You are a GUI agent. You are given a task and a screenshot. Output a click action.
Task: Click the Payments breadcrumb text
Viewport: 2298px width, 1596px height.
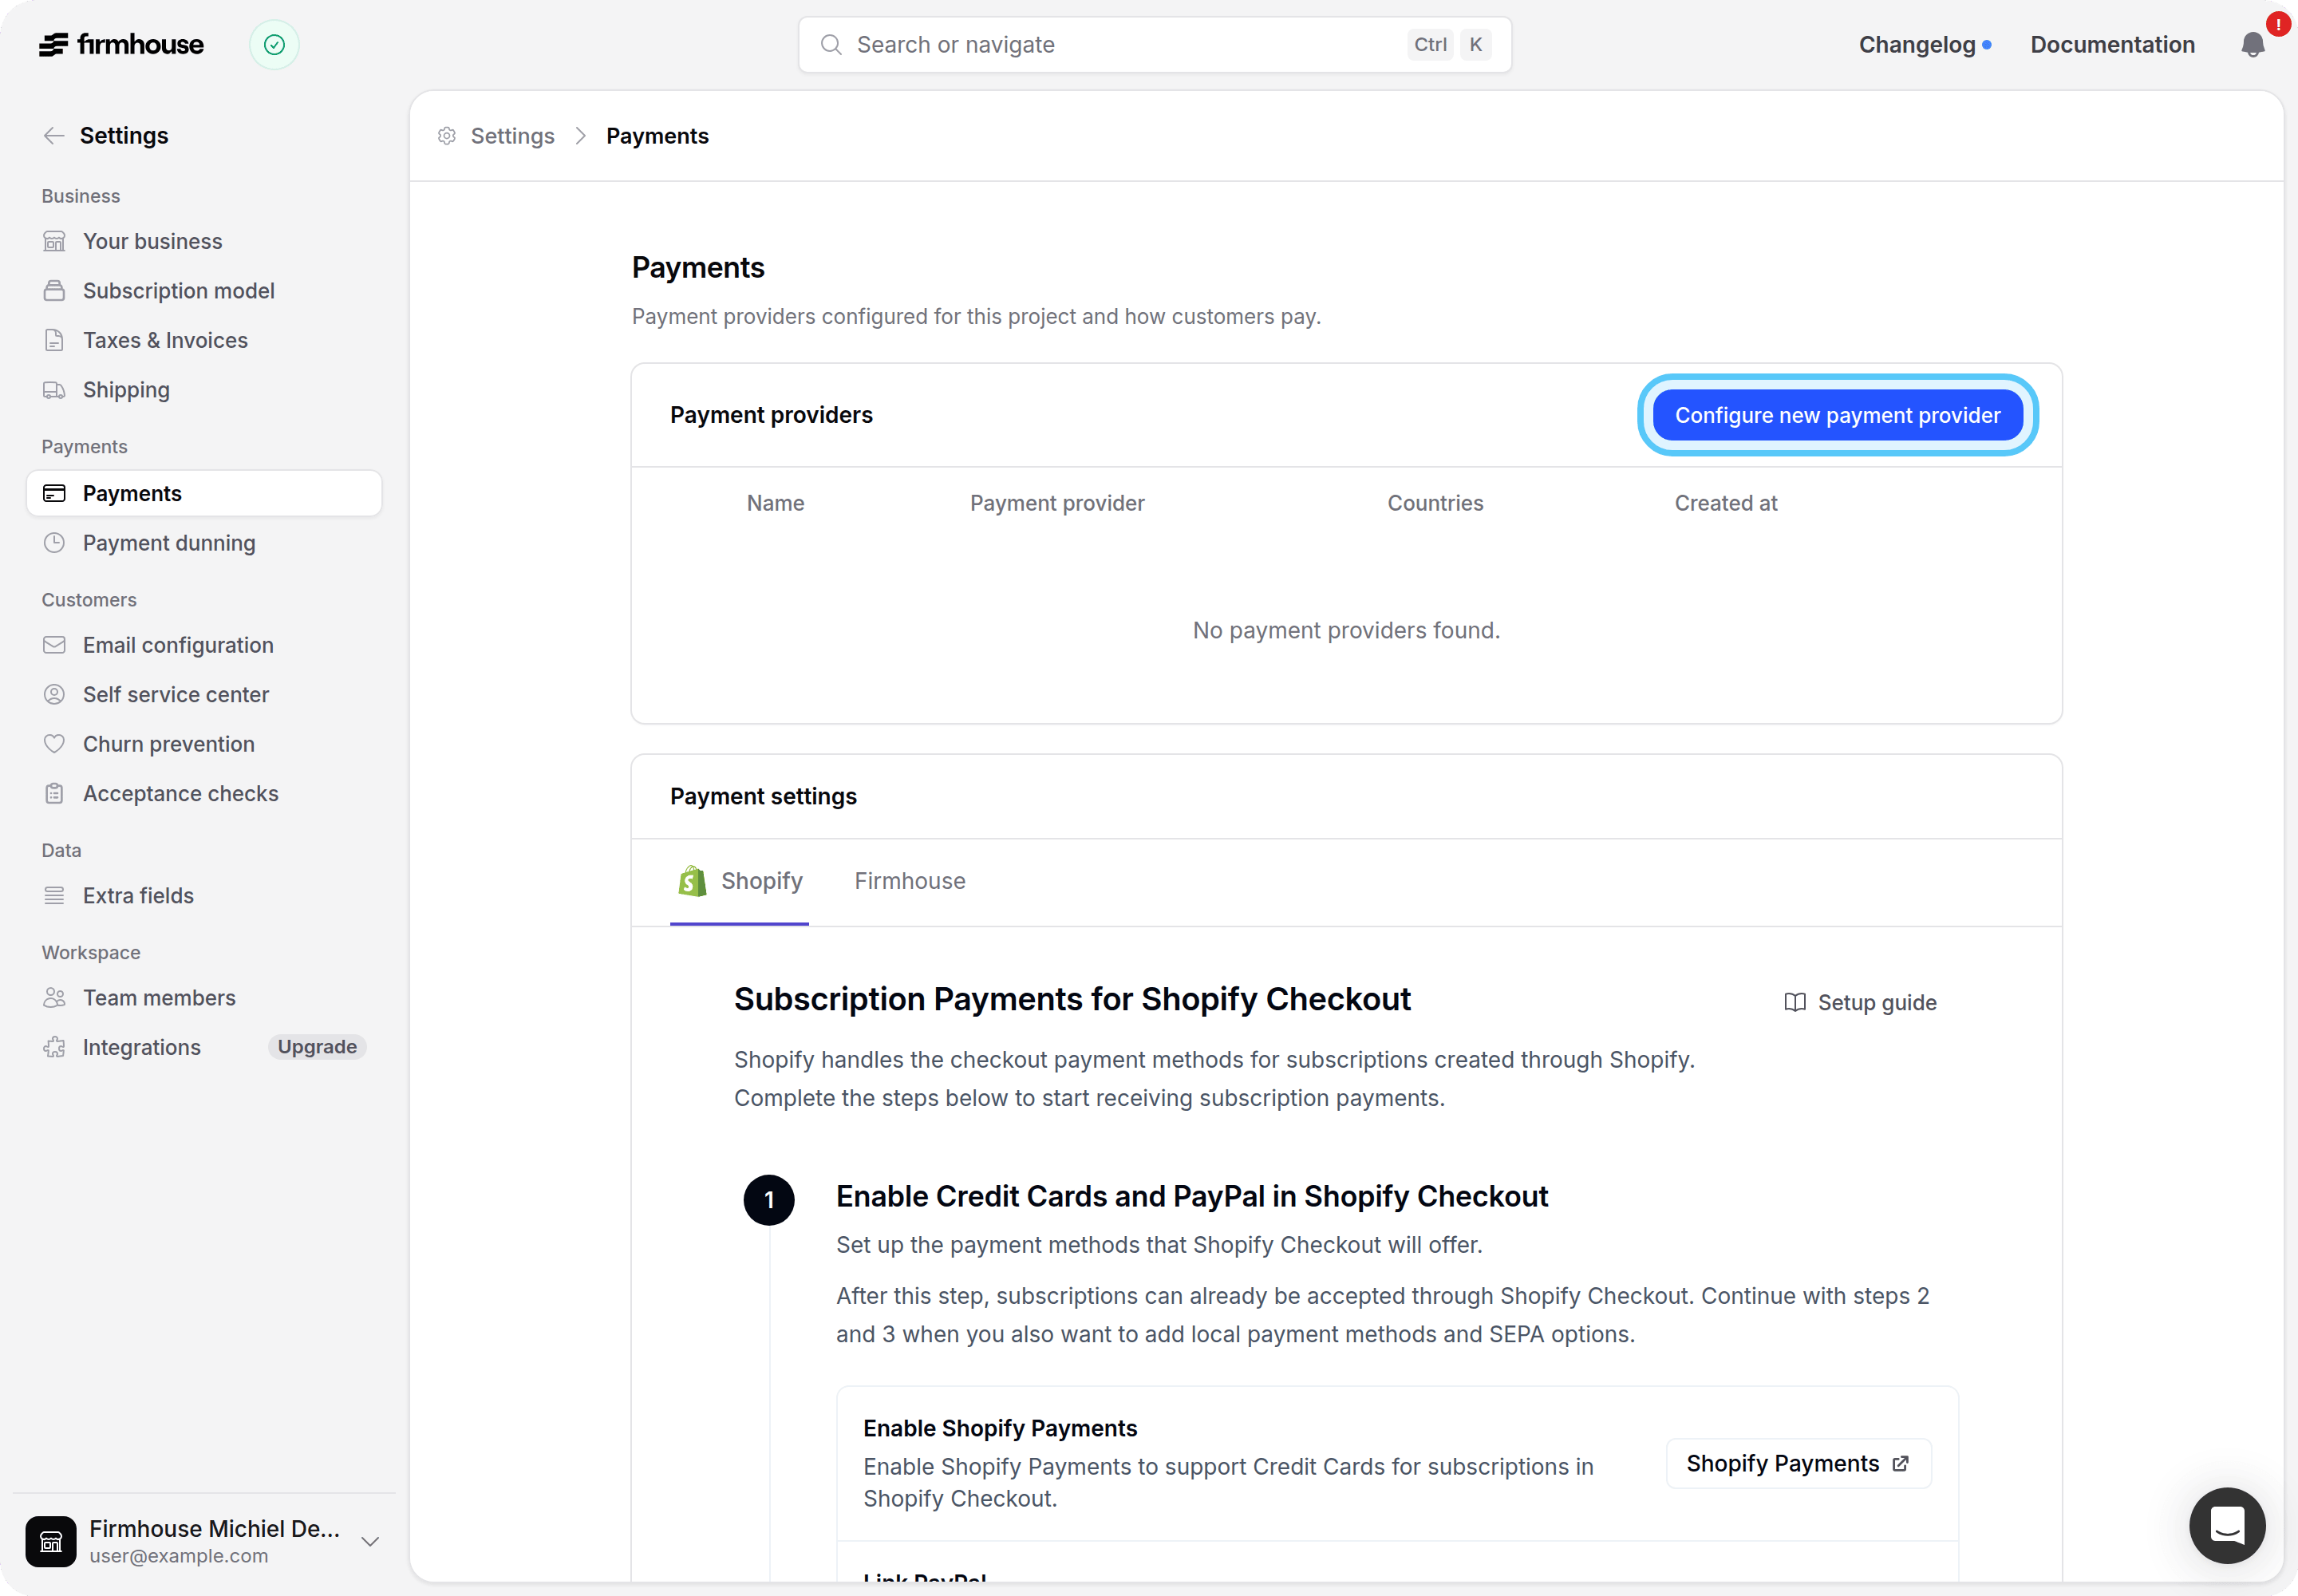coord(657,136)
